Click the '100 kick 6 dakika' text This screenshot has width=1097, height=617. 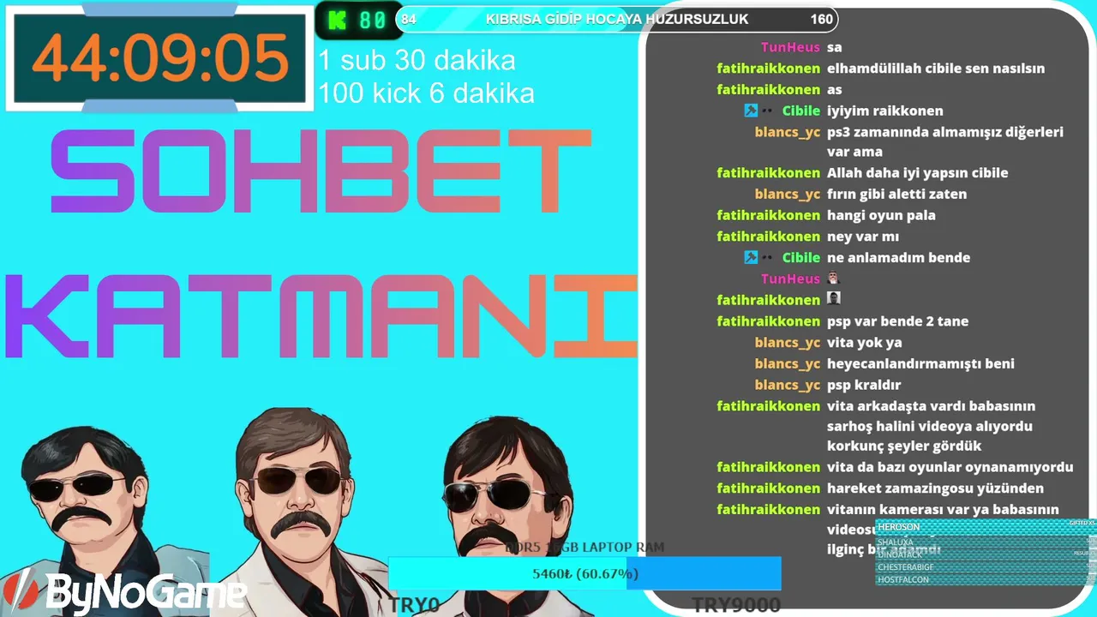click(427, 93)
